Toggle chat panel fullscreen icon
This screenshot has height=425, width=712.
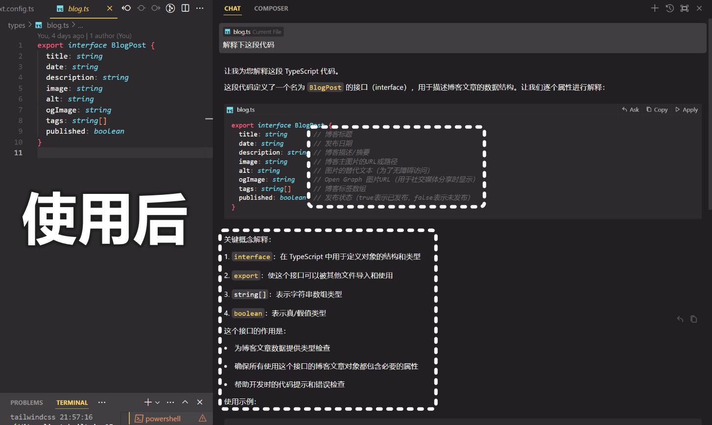(685, 8)
